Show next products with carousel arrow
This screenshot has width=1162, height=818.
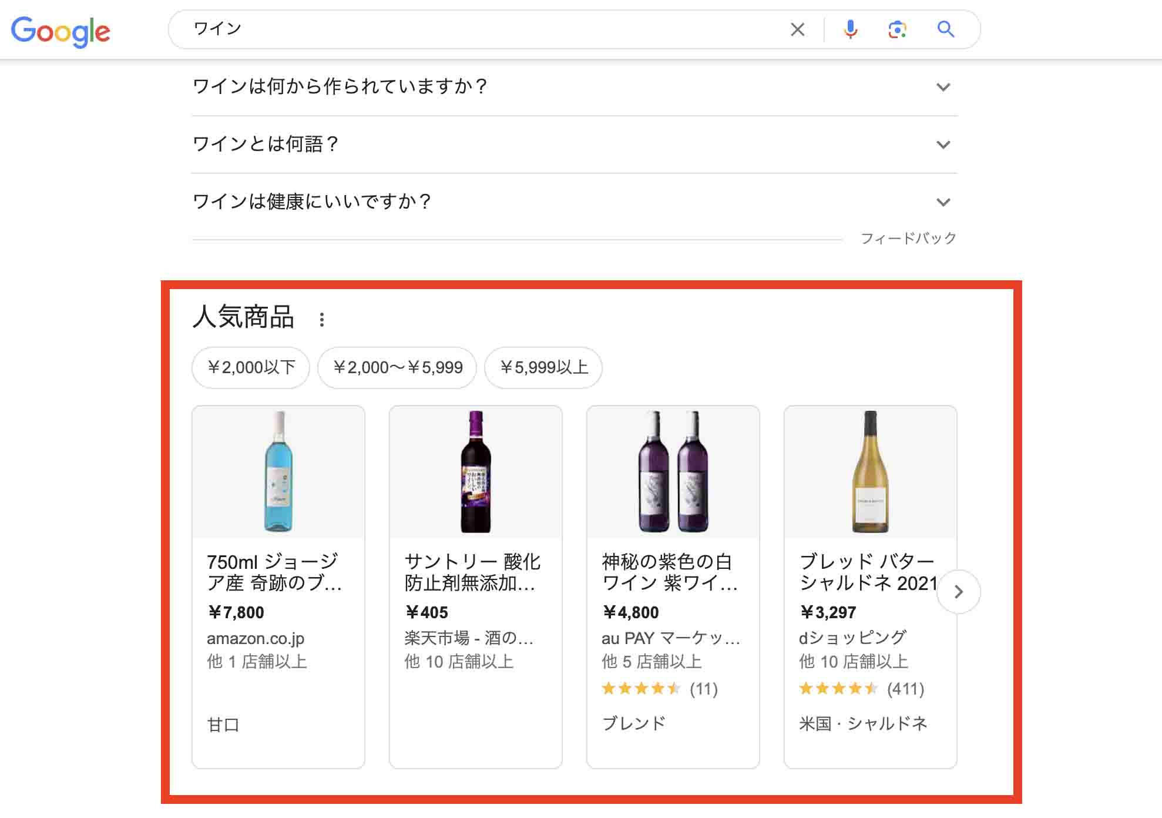(x=958, y=592)
